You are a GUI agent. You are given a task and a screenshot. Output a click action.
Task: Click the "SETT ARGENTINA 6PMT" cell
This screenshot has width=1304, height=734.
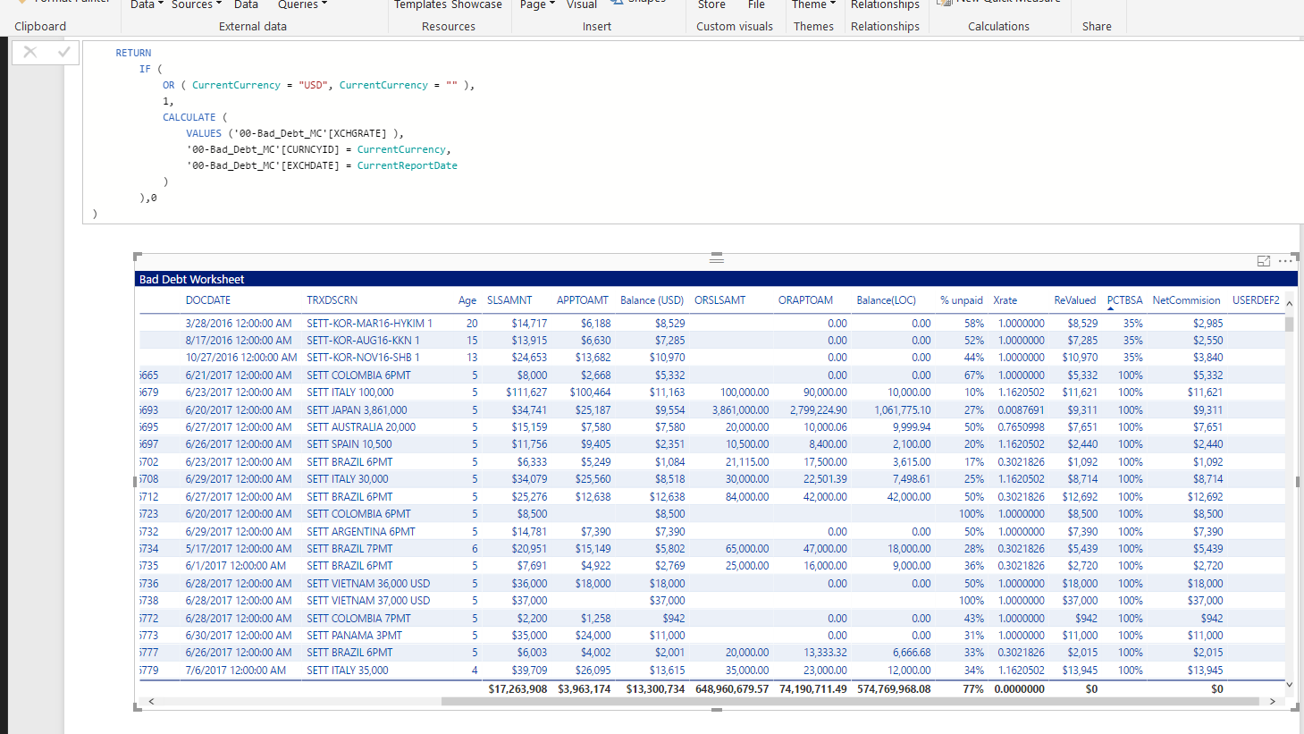tap(361, 531)
